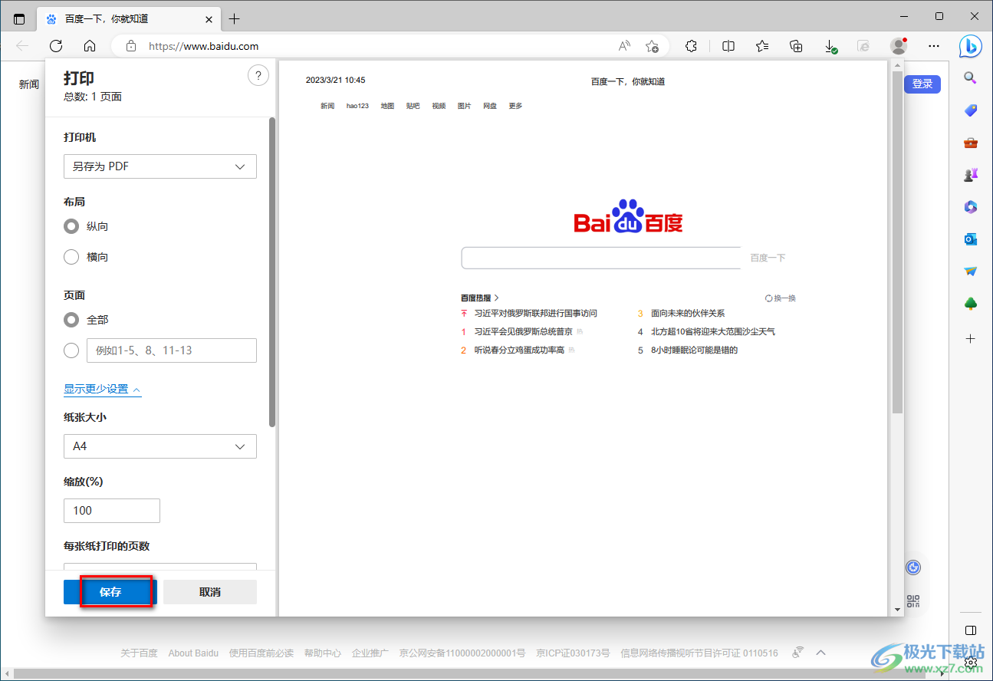Screen dimensions: 993x681
Task: Open the green tree sidebar icon
Action: click(970, 304)
